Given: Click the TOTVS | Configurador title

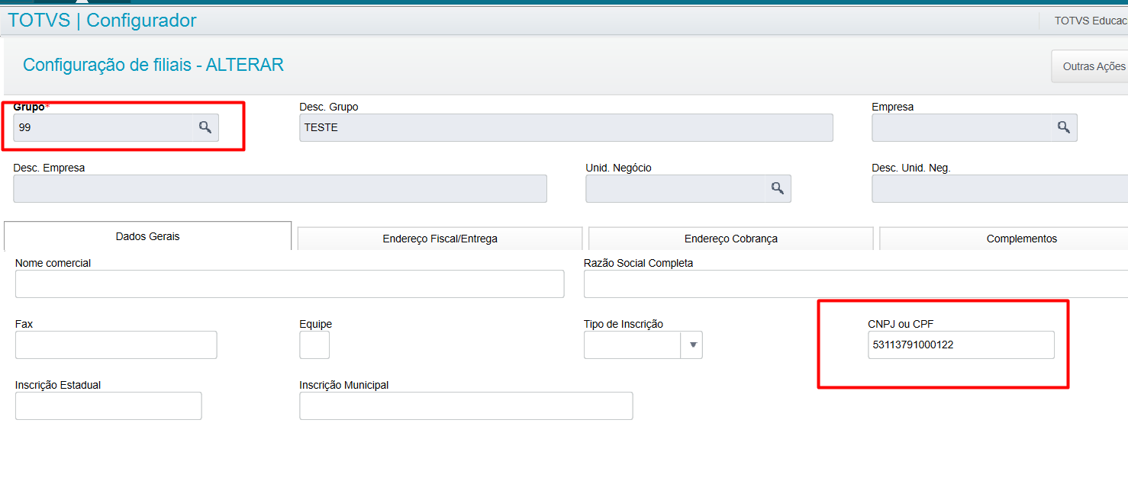Looking at the screenshot, I should [102, 21].
